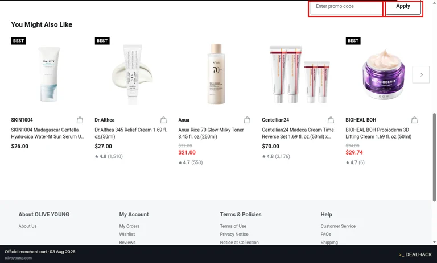Click the BEST badge on SKIN1004 item
Screen dimensions: 437x263
[18, 41]
